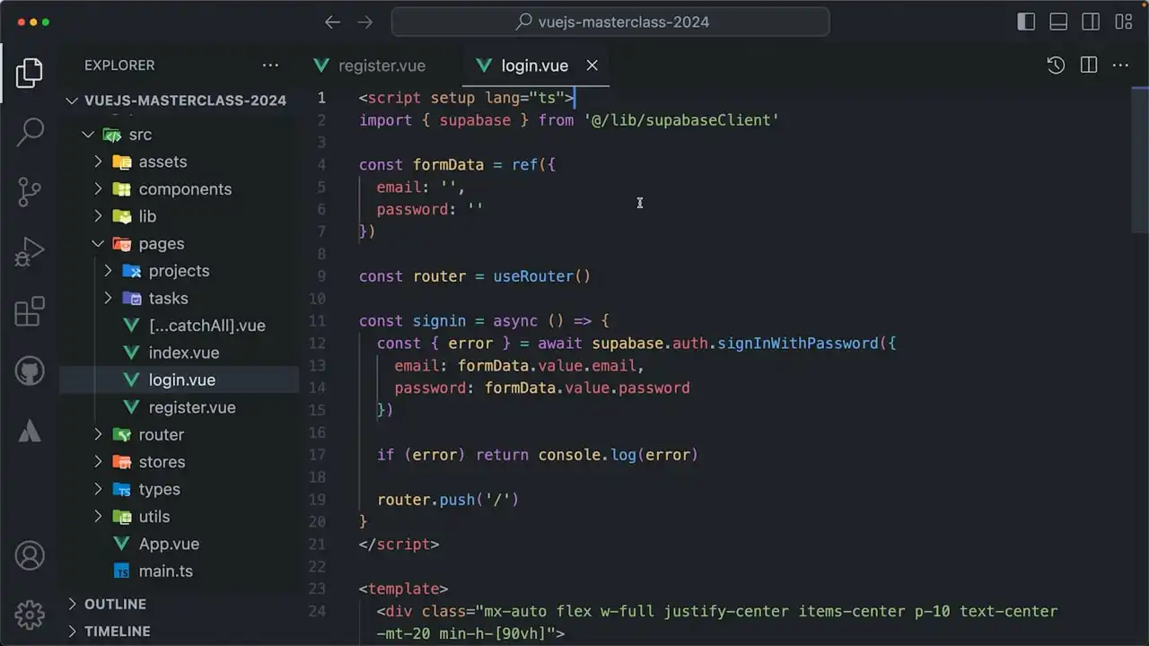Screen dimensions: 1149x646
Task: Open Explorer panel More Actions ellipsis
Action: point(270,65)
